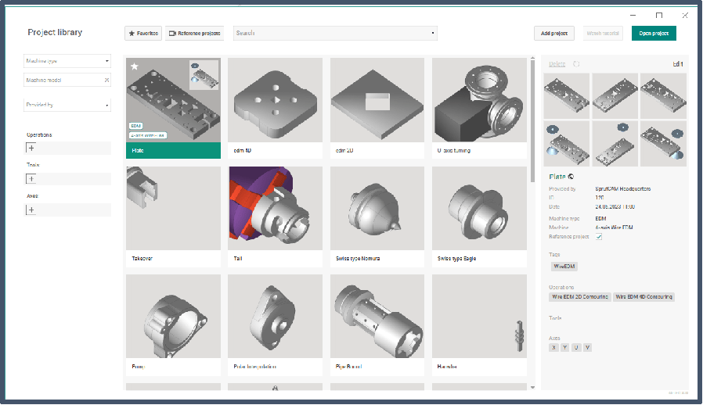Screen dimensions: 703x405
Task: Open first bottom-row Plate preview thumbnail
Action: point(567,144)
